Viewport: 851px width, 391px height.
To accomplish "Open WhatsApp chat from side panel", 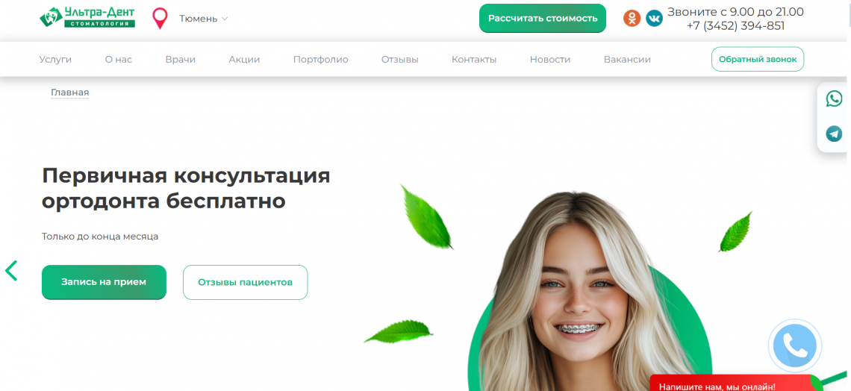I will coord(834,98).
